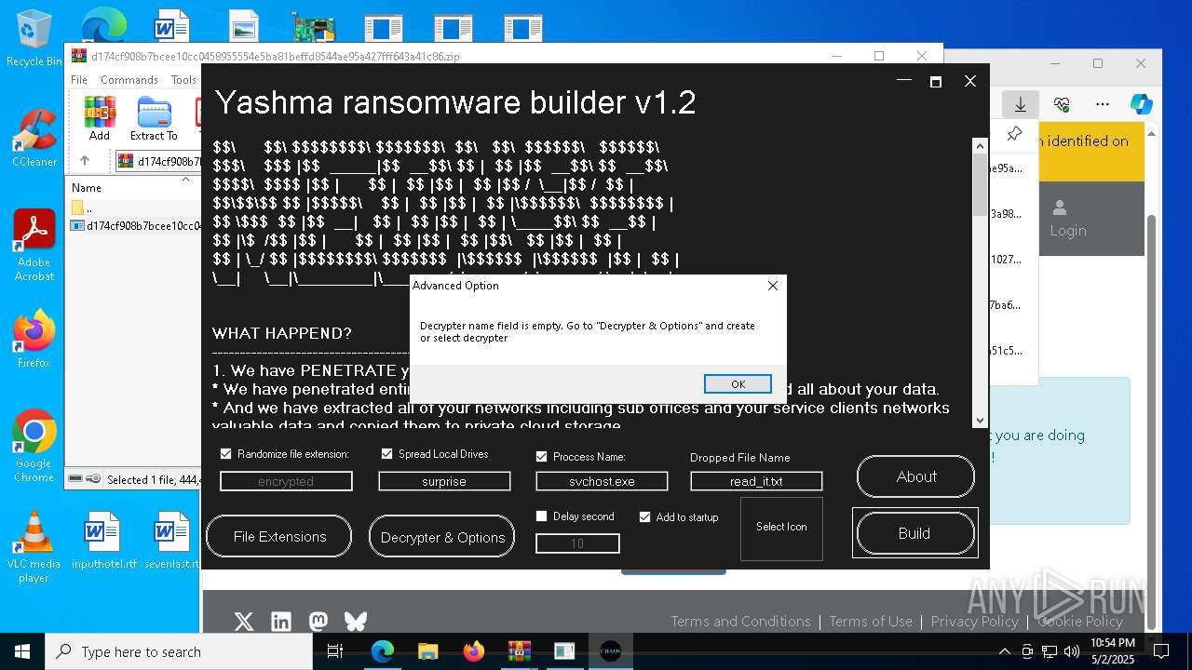Click the Mastodon social icon
This screenshot has height=670, width=1192.
[318, 622]
